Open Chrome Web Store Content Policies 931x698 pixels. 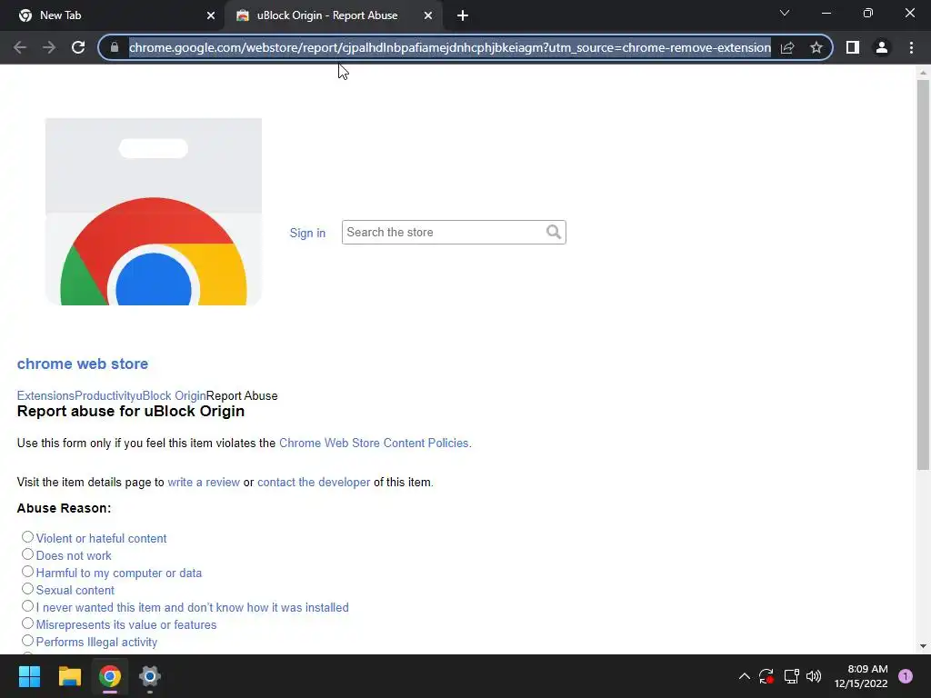(x=374, y=444)
